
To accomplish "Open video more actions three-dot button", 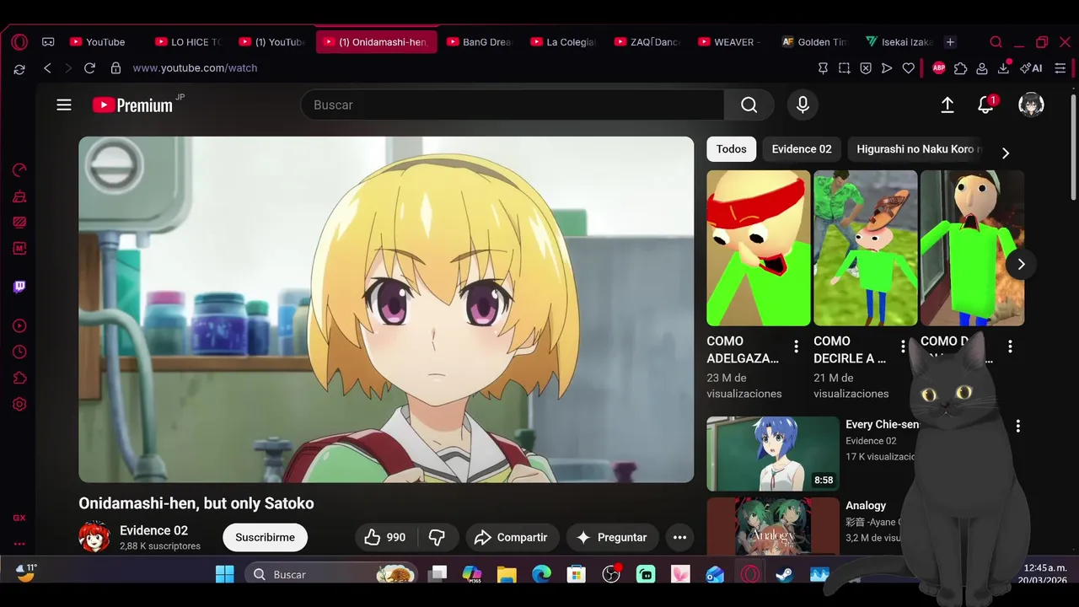I will [x=679, y=537].
